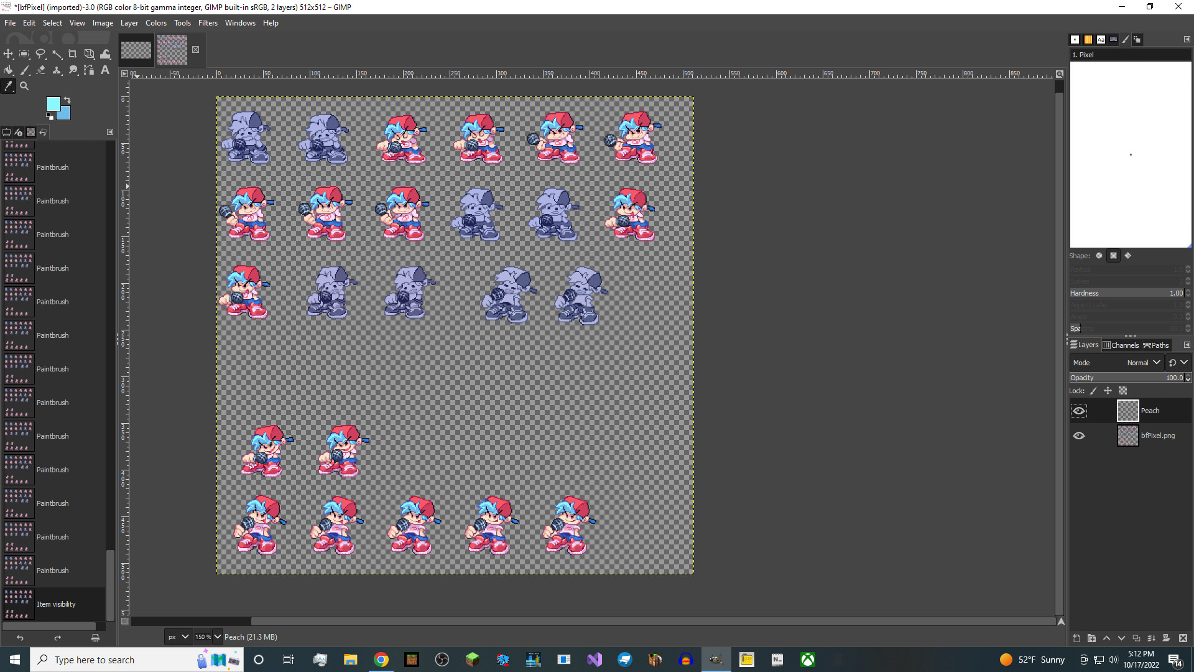Select the bfPixel image thumbnail at the top
This screenshot has height=672, width=1194.
(172, 50)
